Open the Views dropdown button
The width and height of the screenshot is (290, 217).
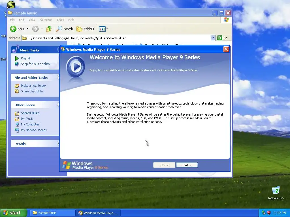(103, 29)
